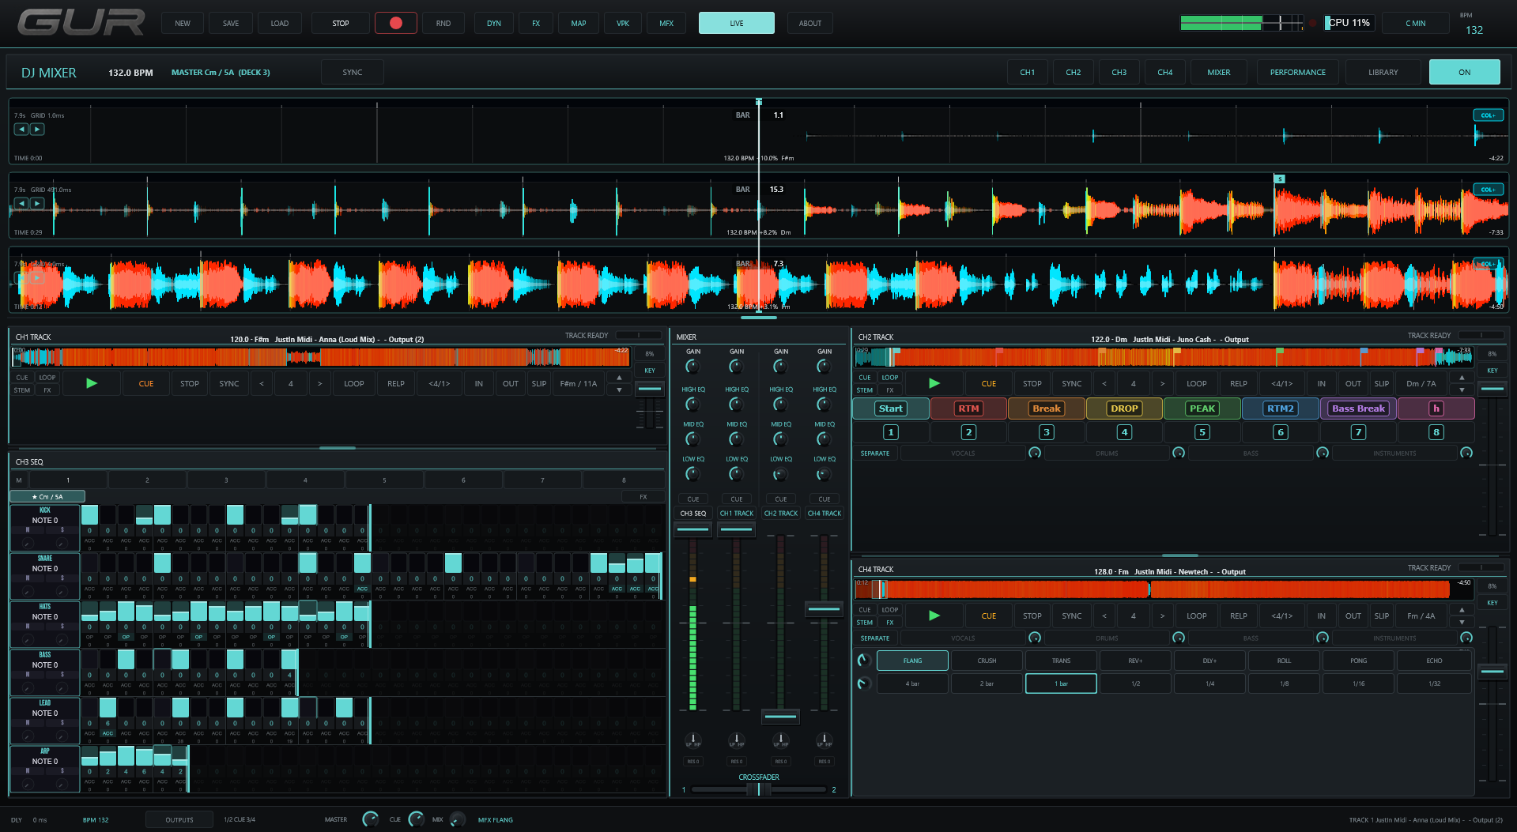Turn the master volume knob in bottom bar
The width and height of the screenshot is (1517, 832).
click(x=370, y=819)
